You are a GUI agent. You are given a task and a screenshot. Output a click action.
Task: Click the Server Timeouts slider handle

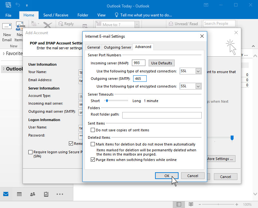107,101
